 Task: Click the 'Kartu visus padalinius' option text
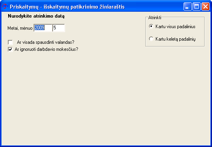pyautogui.click(x=175, y=27)
